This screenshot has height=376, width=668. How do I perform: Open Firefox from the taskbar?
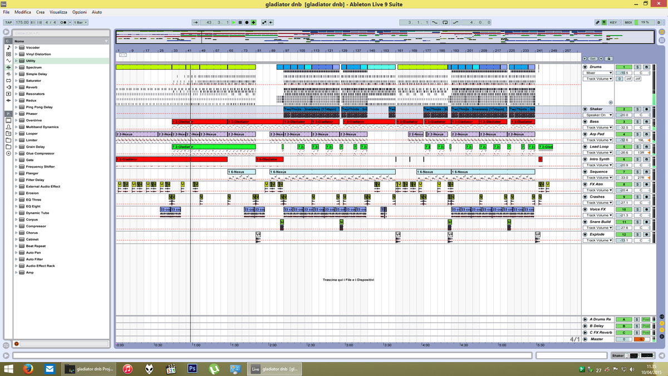pos(28,368)
